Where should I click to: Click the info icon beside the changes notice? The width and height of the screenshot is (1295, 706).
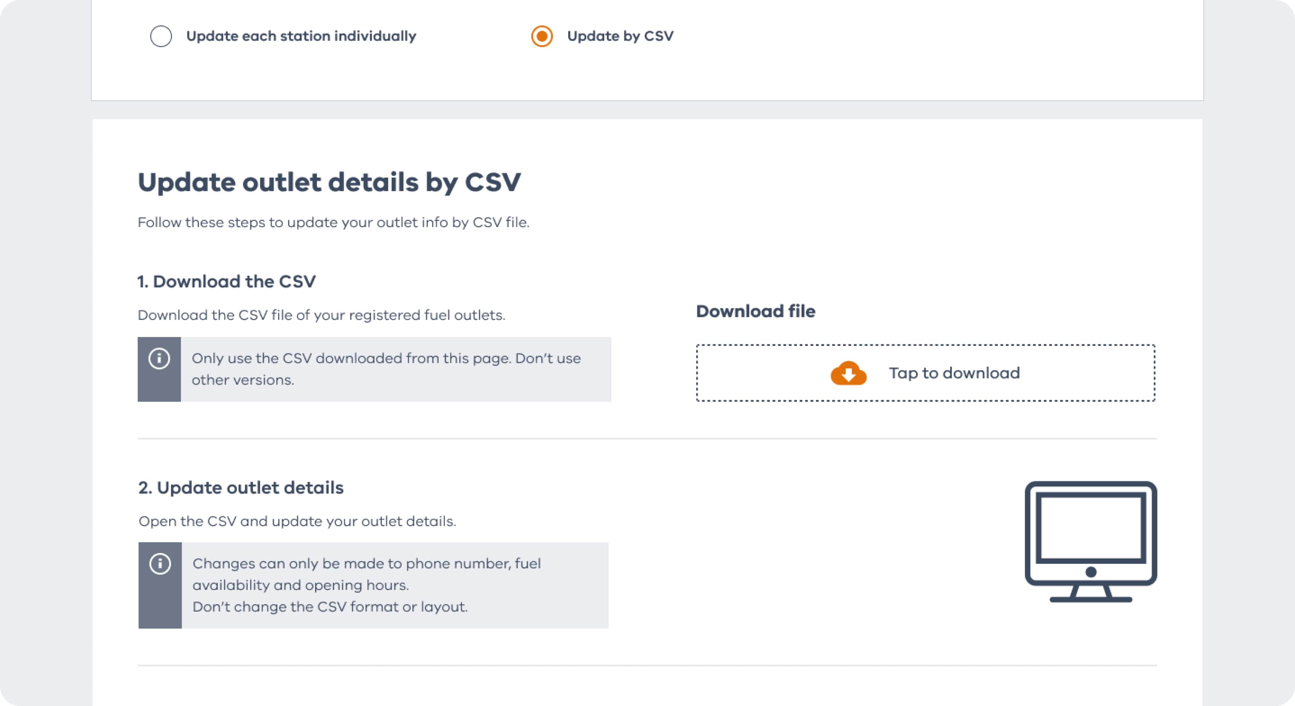point(160,564)
